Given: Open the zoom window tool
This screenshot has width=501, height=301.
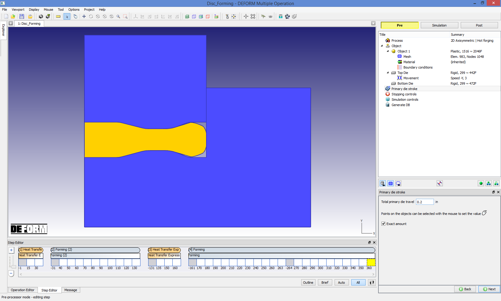Looking at the screenshot, I should coord(126,16).
